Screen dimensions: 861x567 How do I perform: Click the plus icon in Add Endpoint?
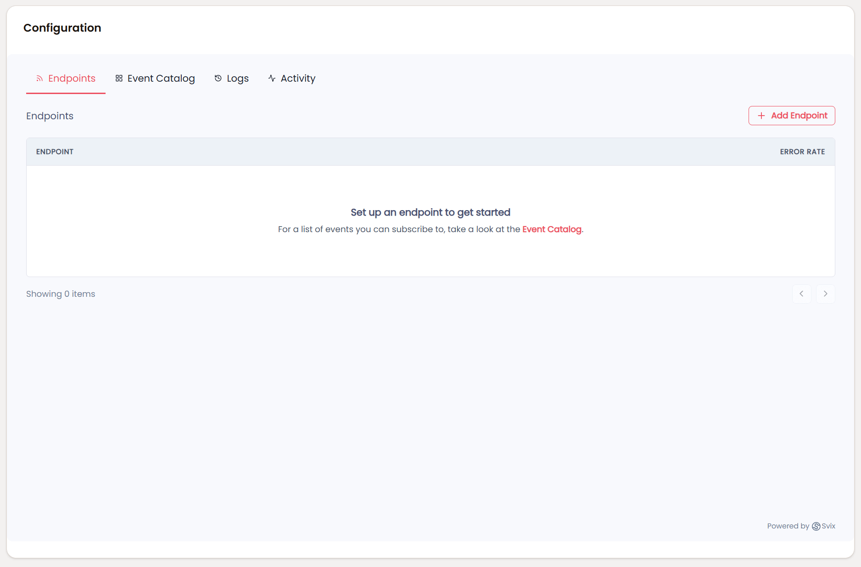coord(761,116)
